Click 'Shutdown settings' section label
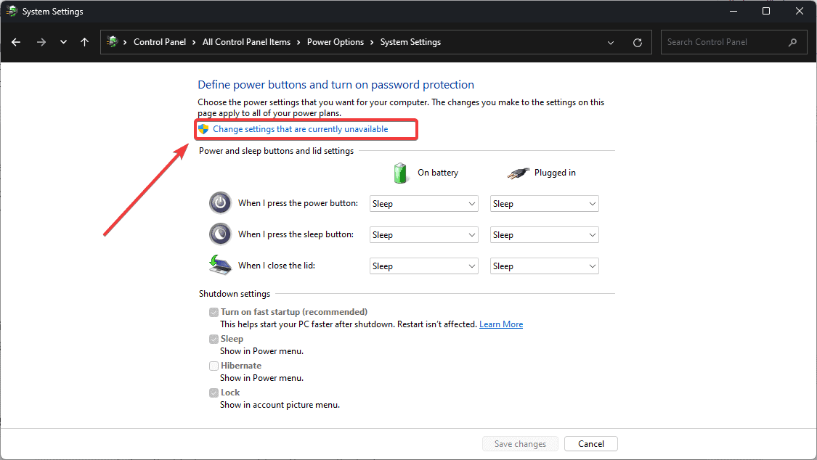This screenshot has height=460, width=817. click(x=235, y=294)
